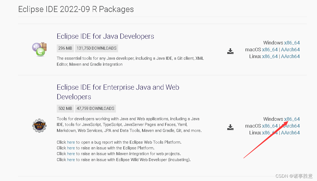
Task: Click 'here' to open Web Tools bug report
Action: coord(71,142)
